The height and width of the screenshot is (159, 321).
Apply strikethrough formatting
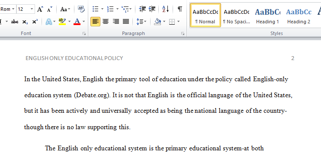pyautogui.click(x=15, y=22)
